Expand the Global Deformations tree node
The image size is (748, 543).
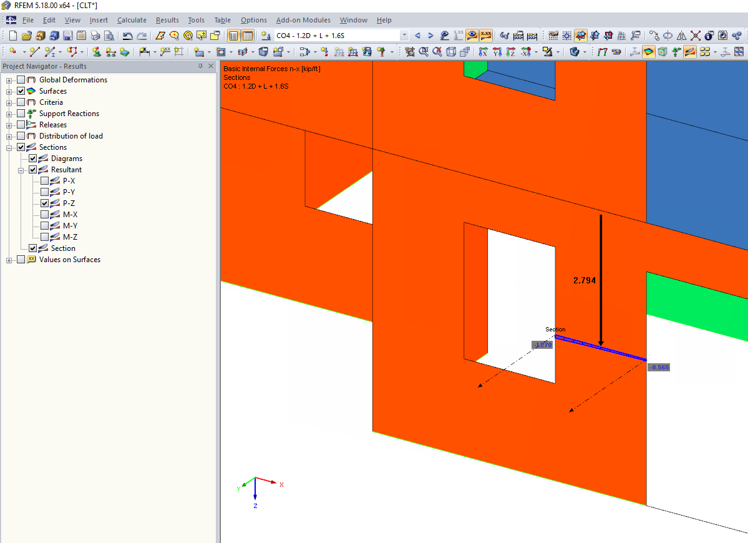click(9, 81)
